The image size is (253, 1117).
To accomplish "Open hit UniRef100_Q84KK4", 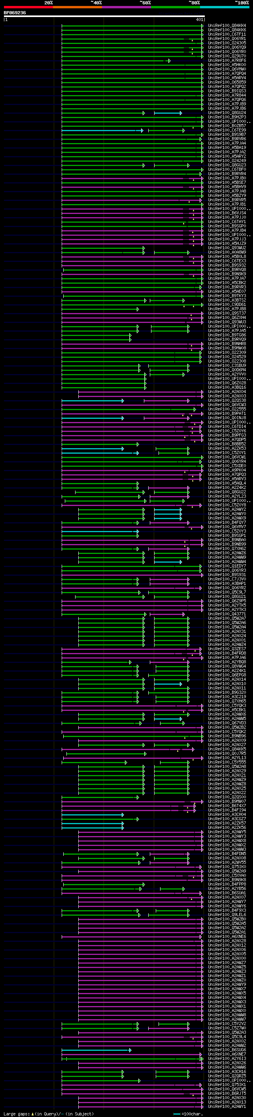I will (x=227, y=26).
